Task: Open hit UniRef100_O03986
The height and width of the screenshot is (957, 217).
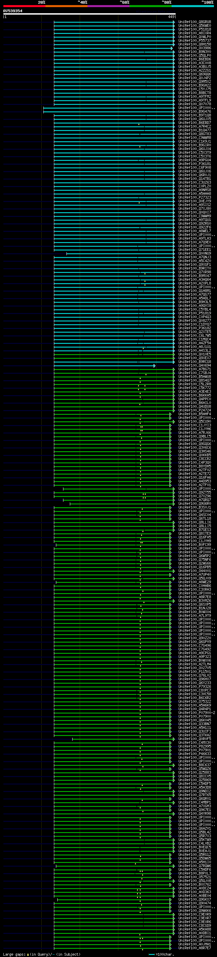Action: [195, 48]
